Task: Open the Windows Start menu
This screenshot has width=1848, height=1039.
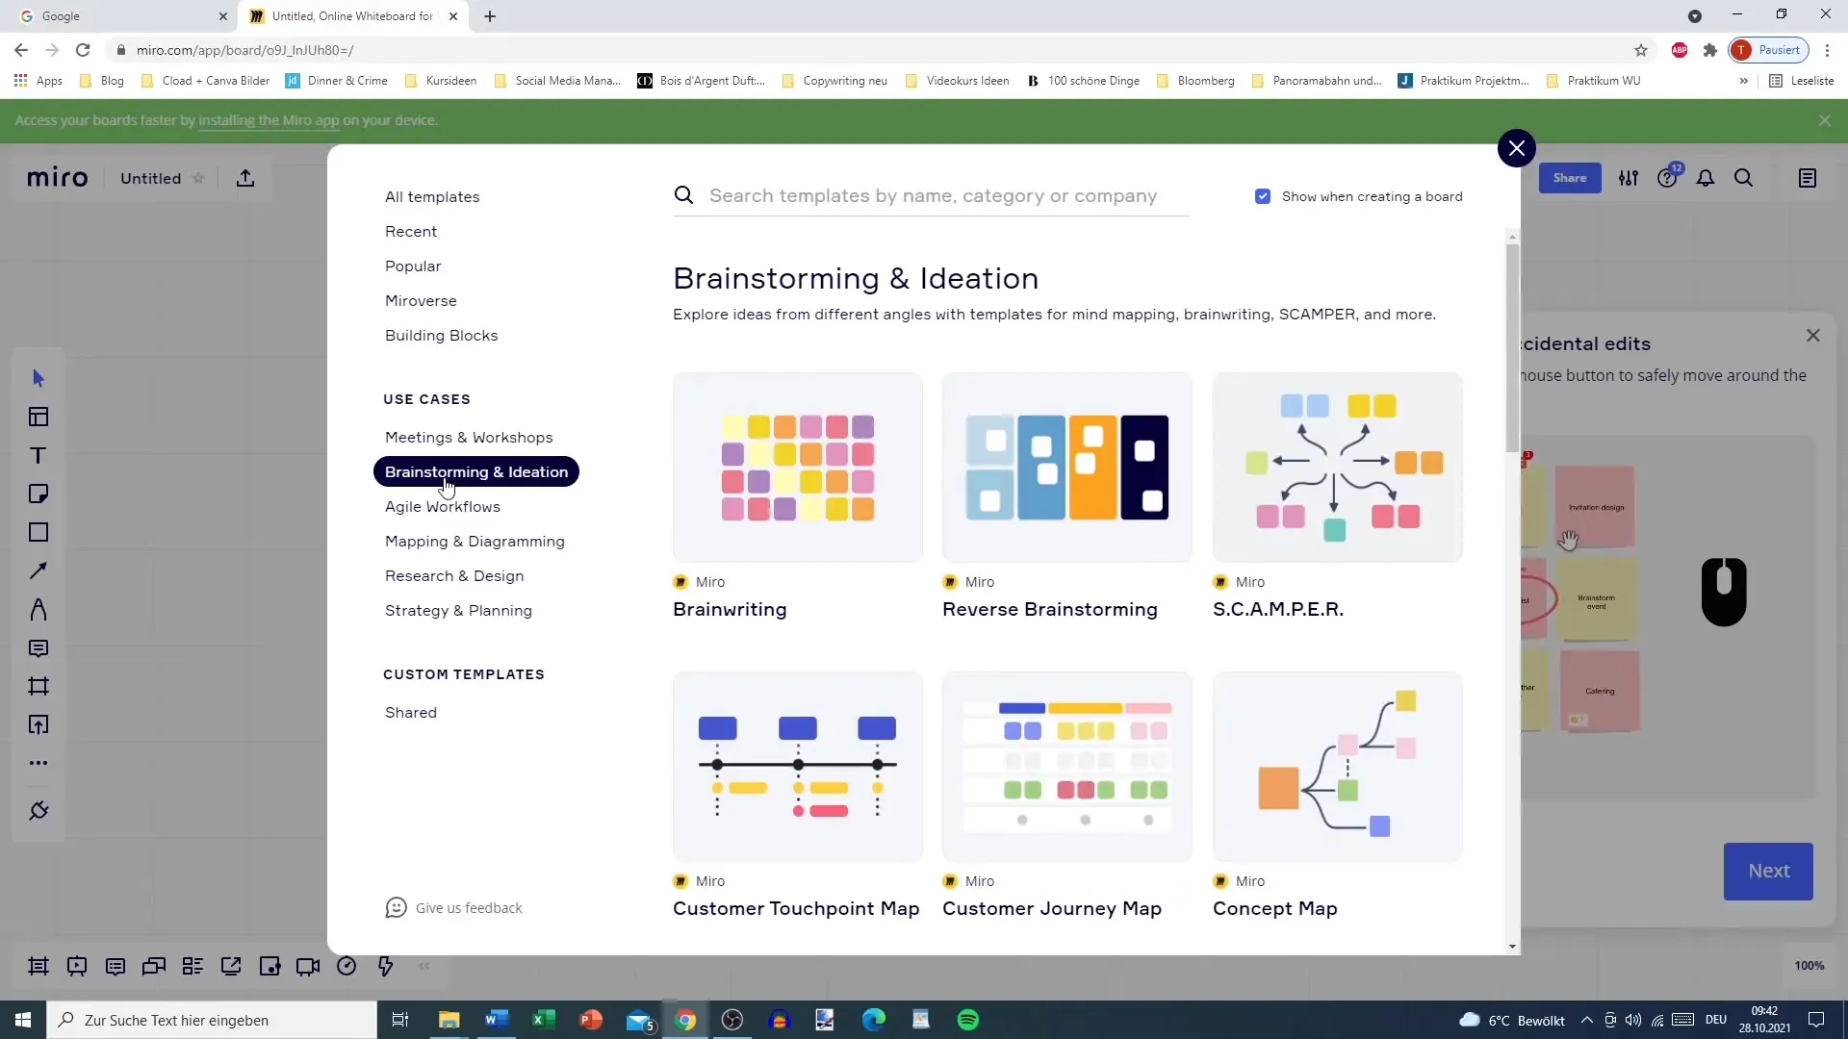Action: click(x=23, y=1020)
